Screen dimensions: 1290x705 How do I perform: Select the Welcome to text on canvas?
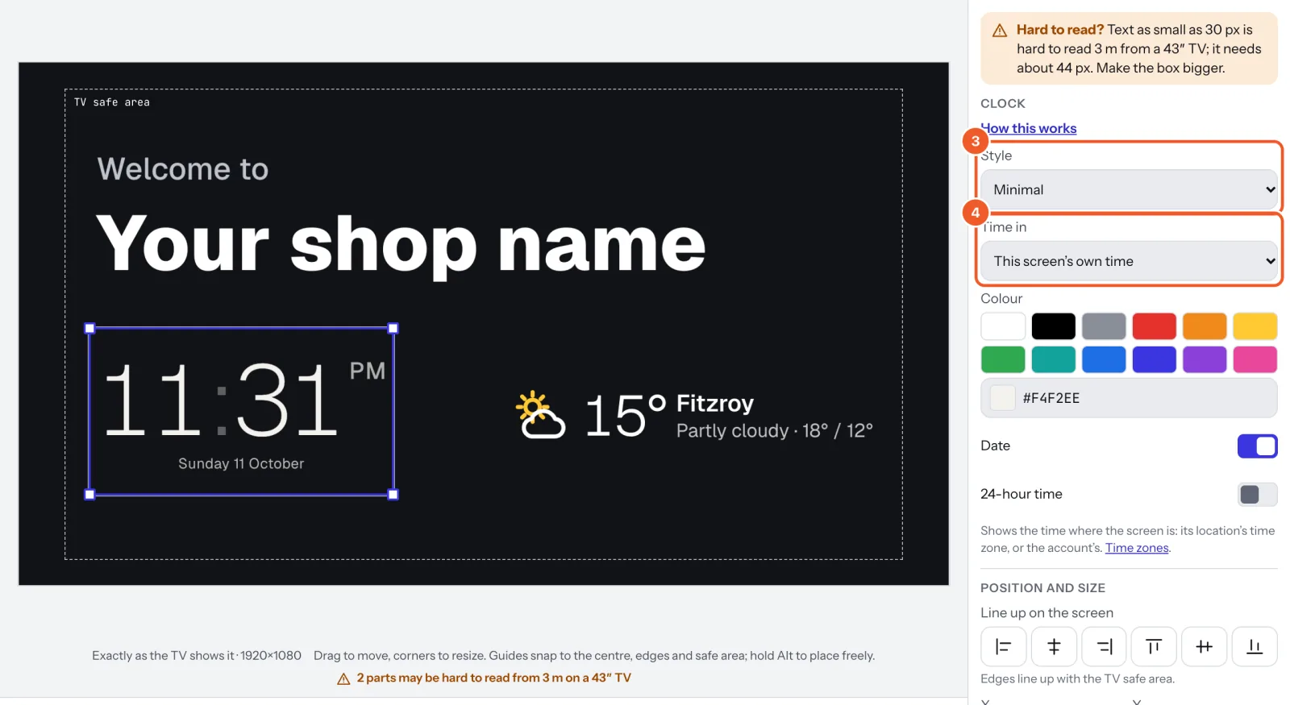[183, 169]
